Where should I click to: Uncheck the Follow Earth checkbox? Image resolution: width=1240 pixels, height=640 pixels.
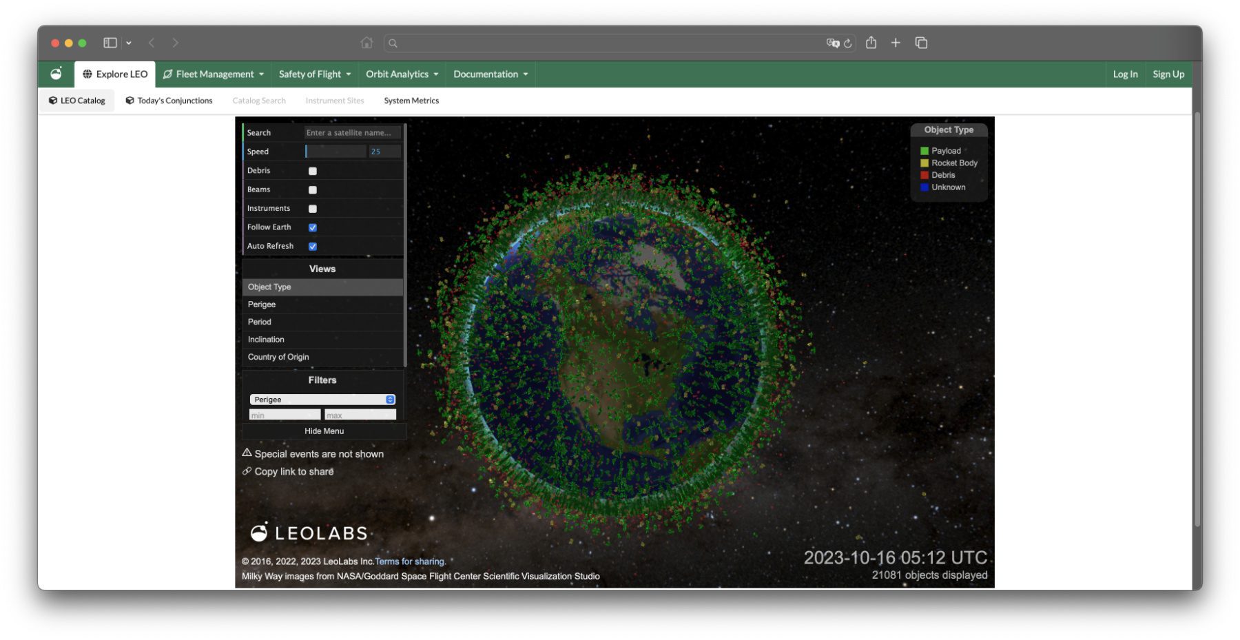coord(313,227)
